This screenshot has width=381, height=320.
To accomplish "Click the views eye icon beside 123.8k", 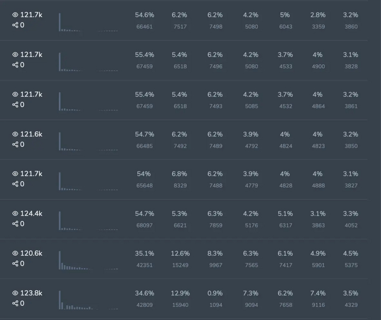I will [x=15, y=293].
